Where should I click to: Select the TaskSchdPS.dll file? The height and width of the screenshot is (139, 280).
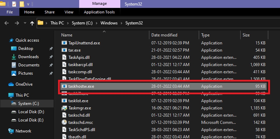coord(82,130)
